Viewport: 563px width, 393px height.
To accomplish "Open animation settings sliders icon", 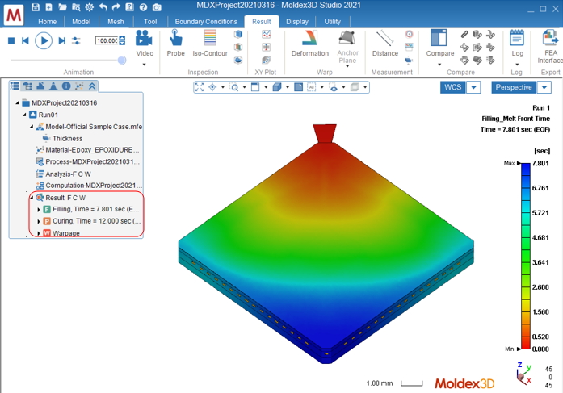I will [76, 40].
